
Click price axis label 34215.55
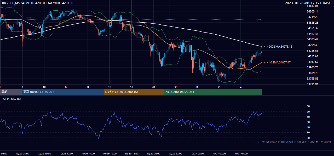313,51
